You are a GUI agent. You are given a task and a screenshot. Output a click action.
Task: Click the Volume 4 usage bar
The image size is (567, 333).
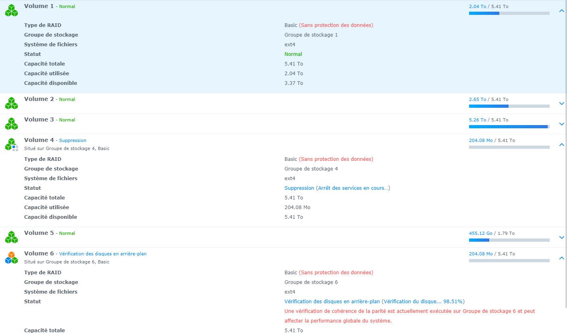click(509, 147)
